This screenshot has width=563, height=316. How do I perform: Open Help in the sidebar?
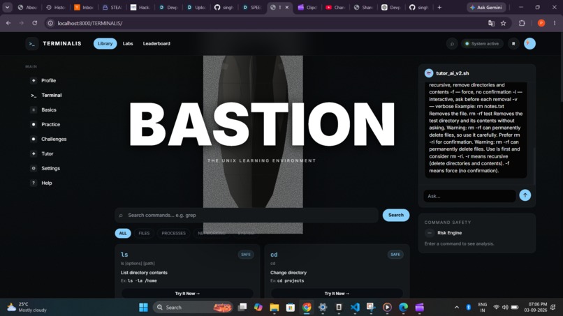[x=47, y=183]
